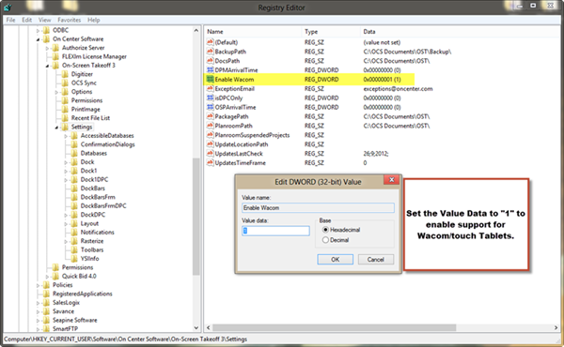Expand the Quick Bid 4.0 key
This screenshot has height=347, width=564.
click(47, 277)
